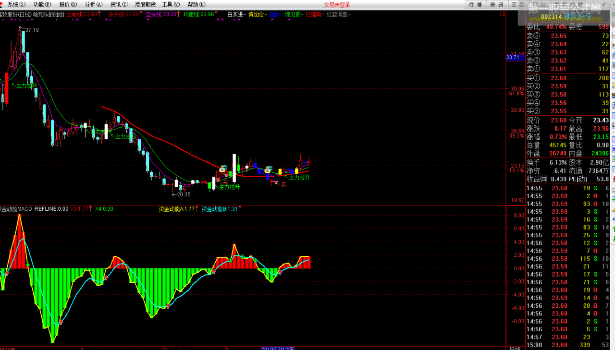Select the 买① bid price 23.60
The height and width of the screenshot is (350, 615).
(558, 78)
